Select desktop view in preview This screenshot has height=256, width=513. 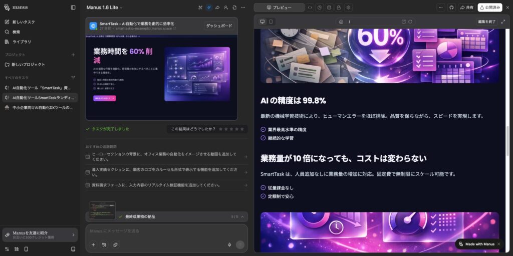263,22
